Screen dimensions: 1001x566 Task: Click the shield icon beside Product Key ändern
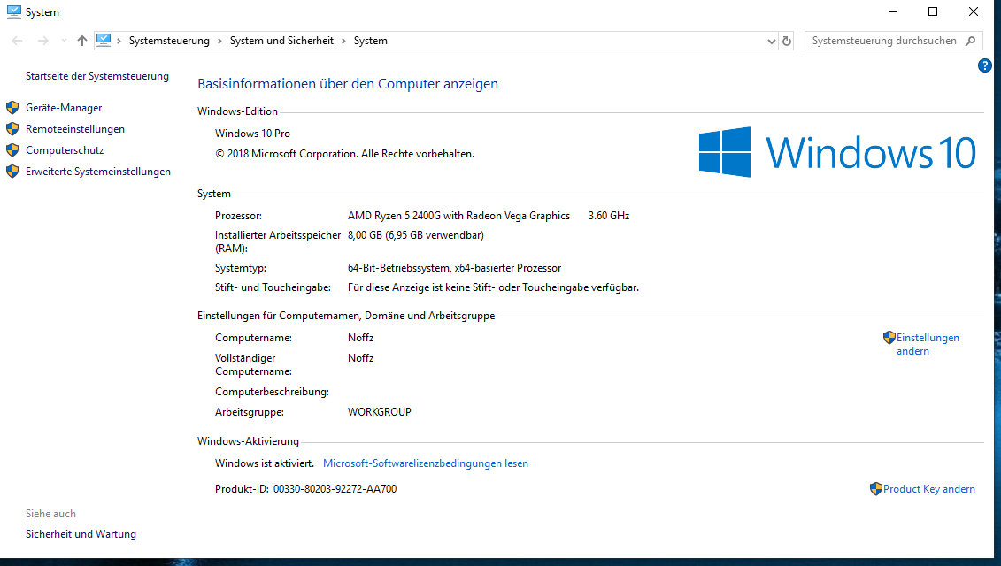tap(876, 489)
